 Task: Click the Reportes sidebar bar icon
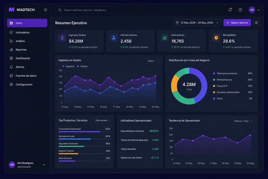[x=11, y=50]
